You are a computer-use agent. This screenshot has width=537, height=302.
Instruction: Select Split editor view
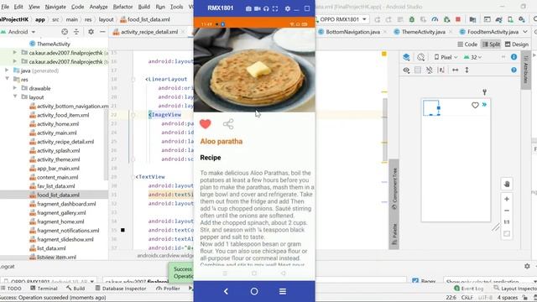(491, 44)
